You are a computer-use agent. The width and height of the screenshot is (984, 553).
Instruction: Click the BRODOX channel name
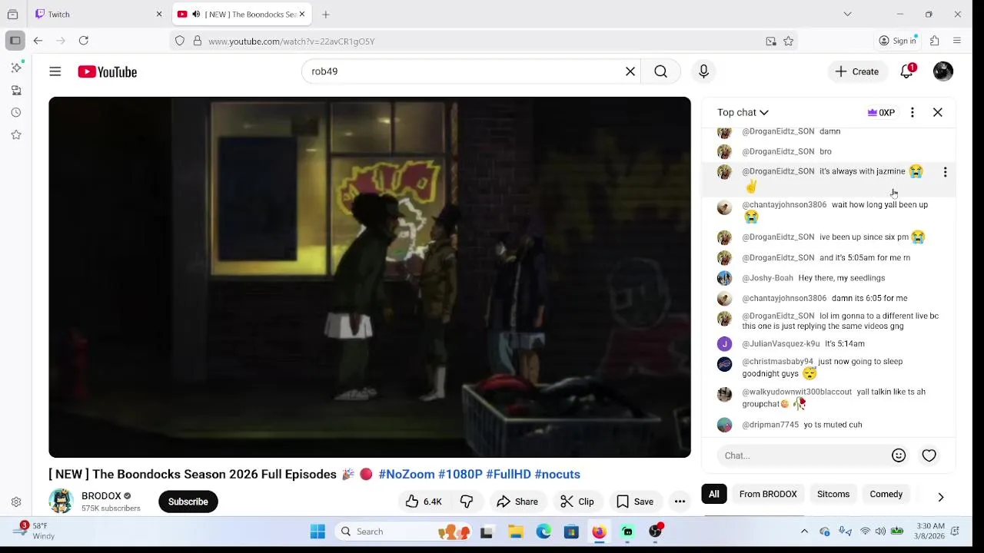(x=101, y=496)
